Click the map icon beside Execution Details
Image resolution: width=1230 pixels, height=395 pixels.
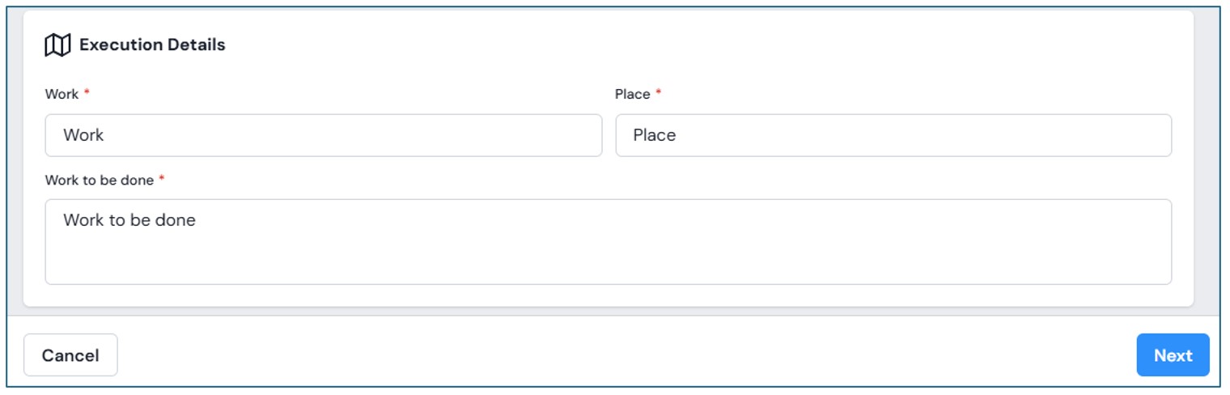tap(57, 45)
